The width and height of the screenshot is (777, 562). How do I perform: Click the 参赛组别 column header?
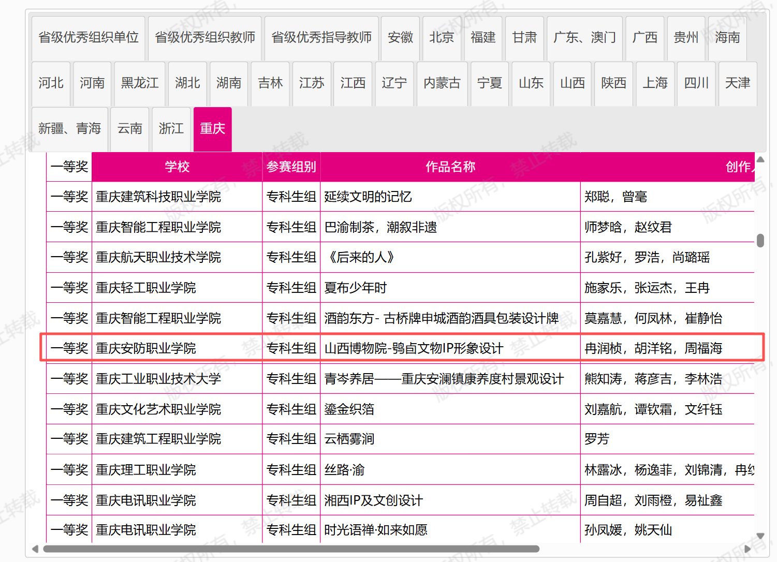tap(291, 167)
